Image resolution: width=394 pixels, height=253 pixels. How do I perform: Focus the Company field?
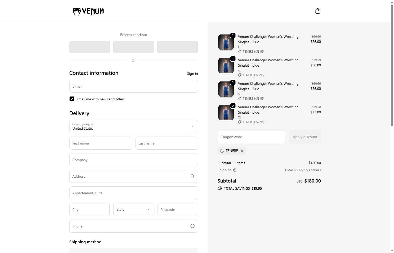click(133, 160)
